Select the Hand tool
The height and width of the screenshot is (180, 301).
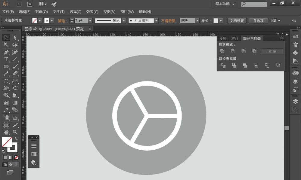click(6, 132)
